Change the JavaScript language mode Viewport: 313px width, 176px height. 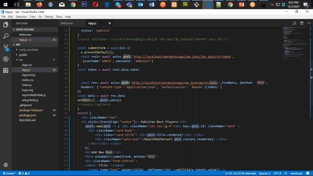tap(296, 173)
